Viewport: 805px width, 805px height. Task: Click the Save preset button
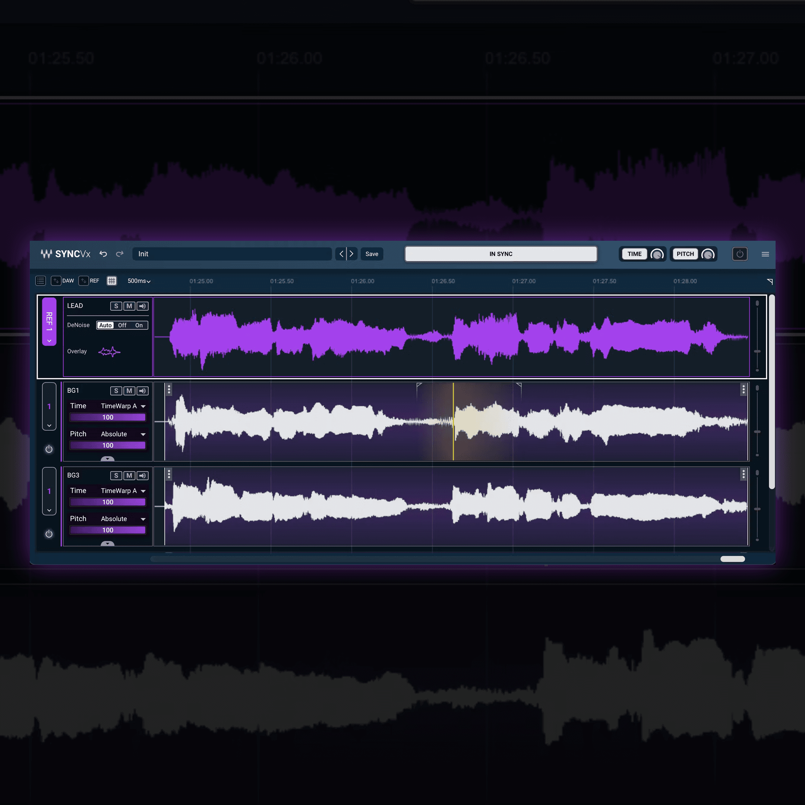click(372, 254)
